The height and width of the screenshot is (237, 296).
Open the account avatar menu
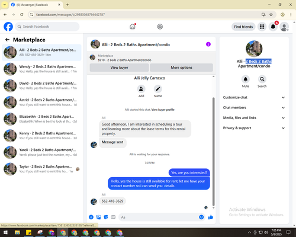click(x=284, y=27)
